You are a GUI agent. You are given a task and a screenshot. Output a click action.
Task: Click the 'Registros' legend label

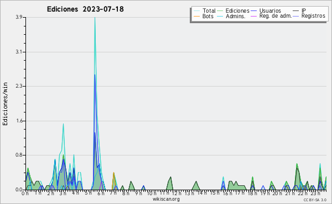313,16
